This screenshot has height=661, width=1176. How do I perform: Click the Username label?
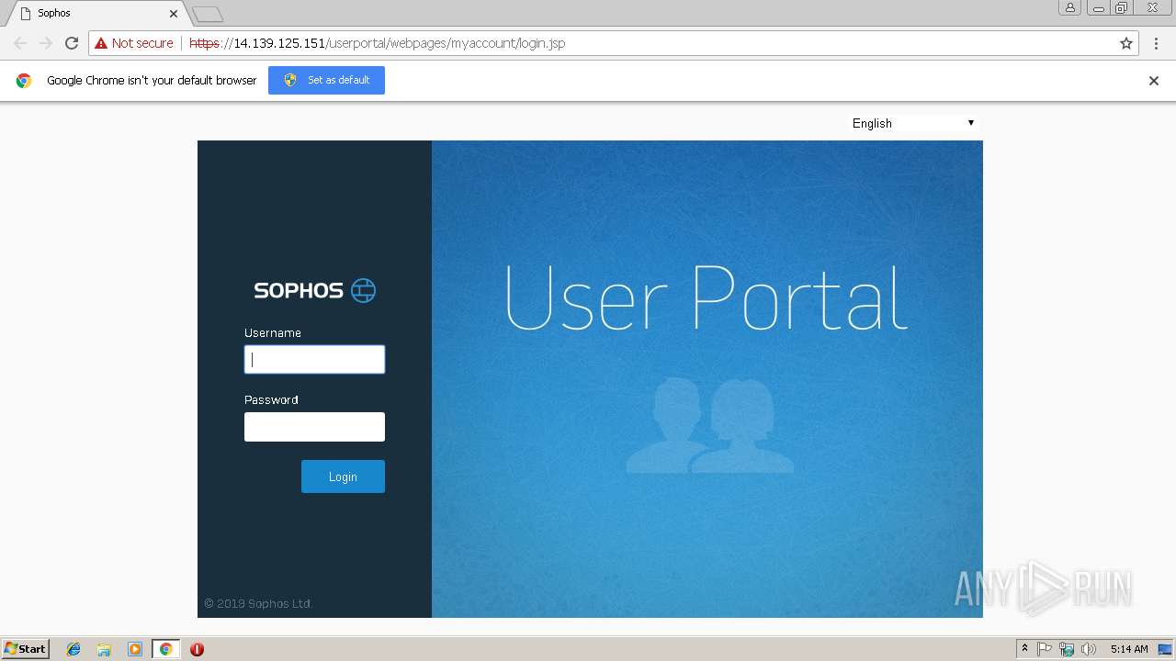point(273,333)
